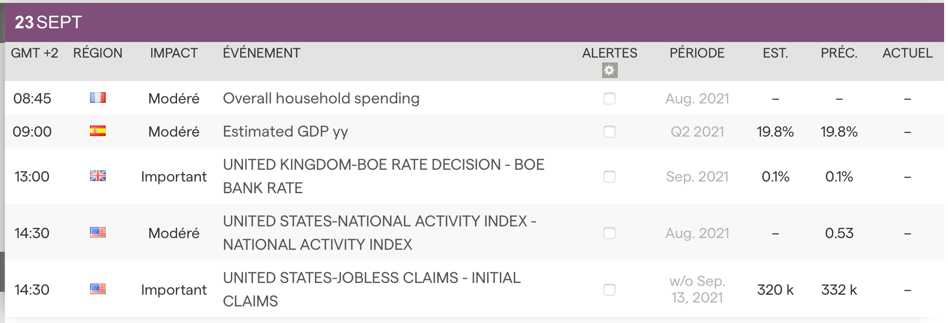This screenshot has width=948, height=323.
Task: Open United States National Activity Index event
Action: pos(379,233)
